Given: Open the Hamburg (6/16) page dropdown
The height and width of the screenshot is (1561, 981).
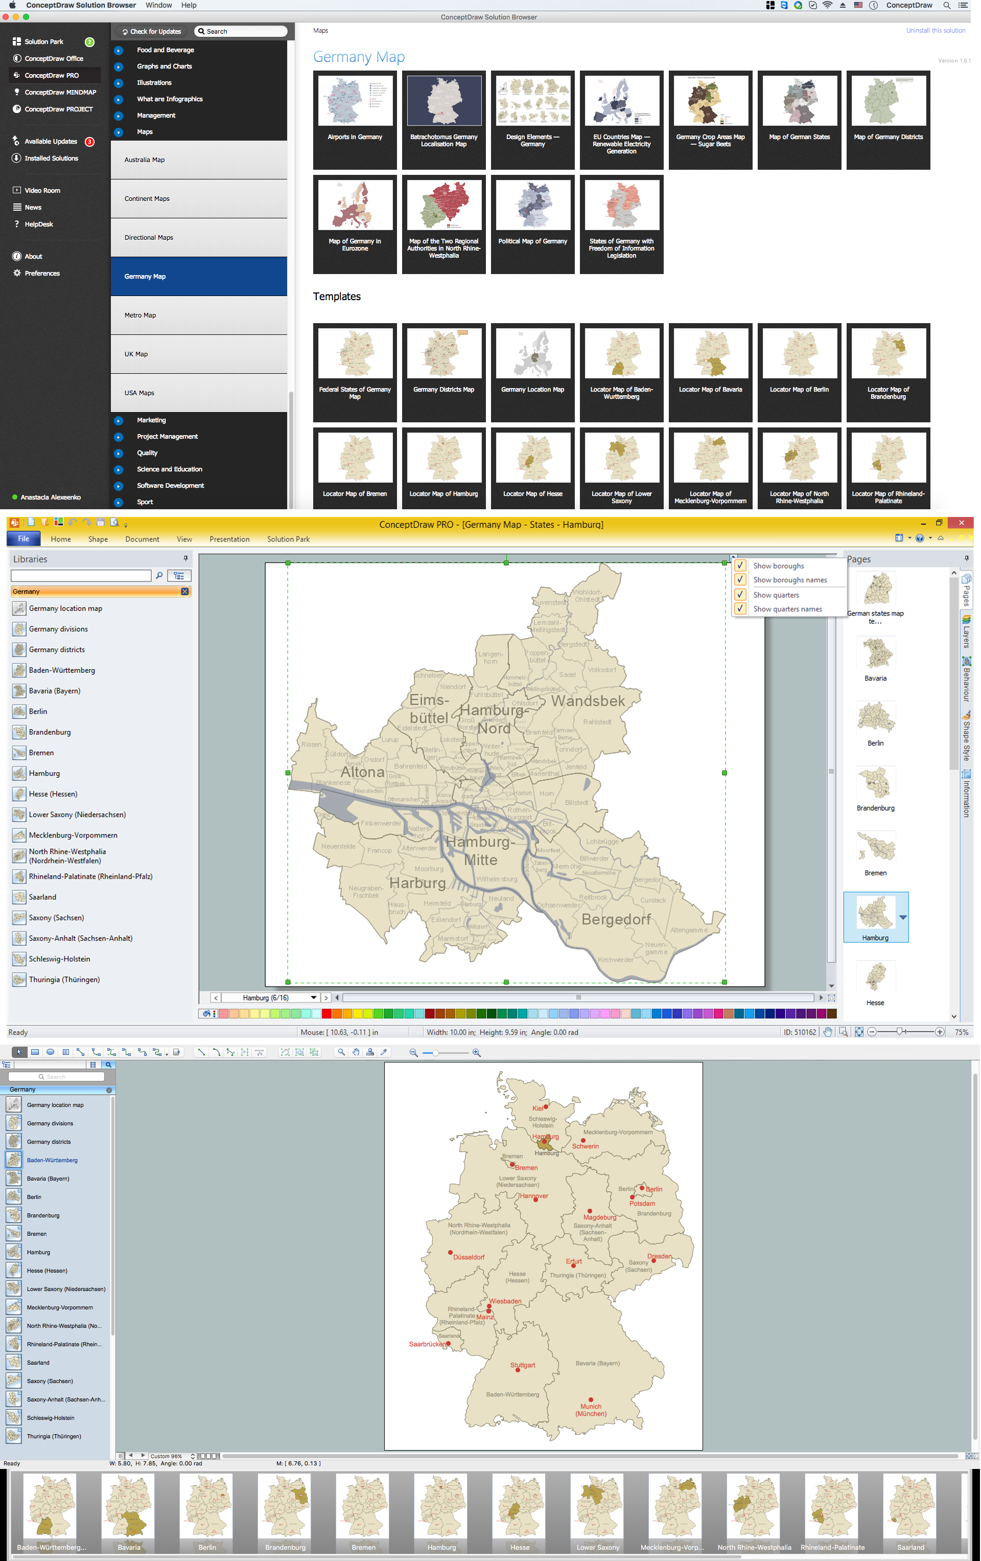Looking at the screenshot, I should click(314, 998).
